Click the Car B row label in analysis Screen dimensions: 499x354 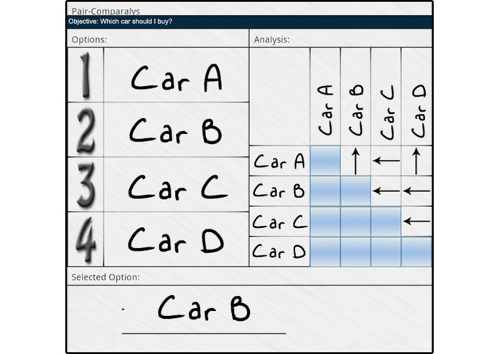click(279, 191)
